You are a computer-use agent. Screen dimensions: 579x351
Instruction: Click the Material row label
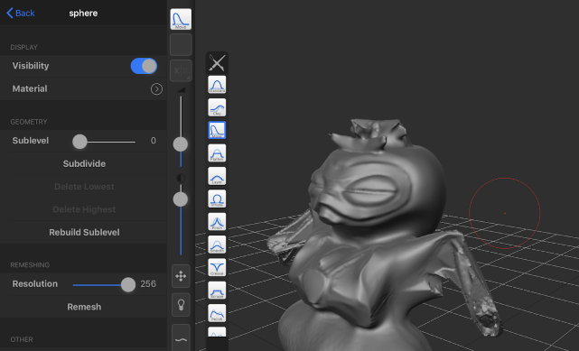click(x=30, y=88)
